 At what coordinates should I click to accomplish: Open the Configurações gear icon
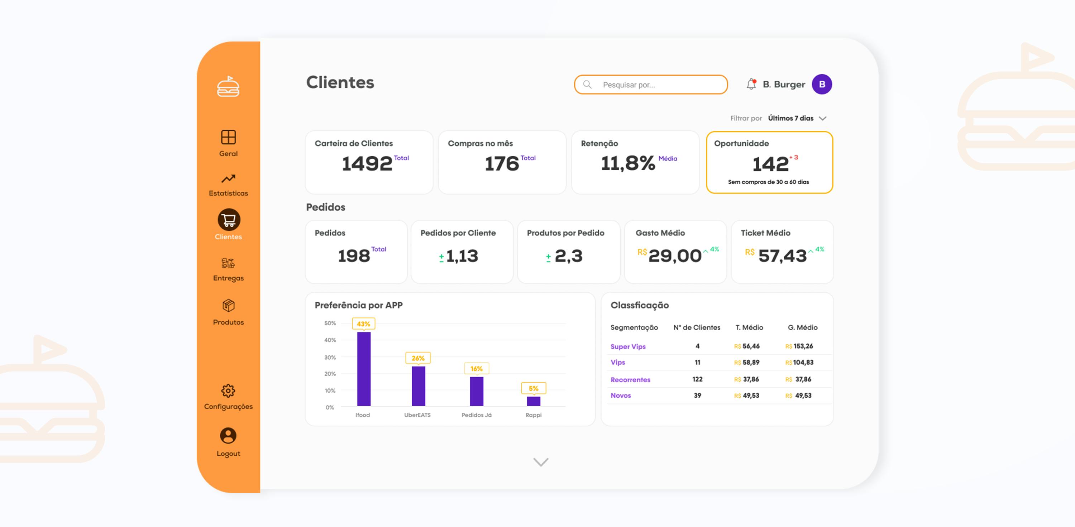click(228, 391)
